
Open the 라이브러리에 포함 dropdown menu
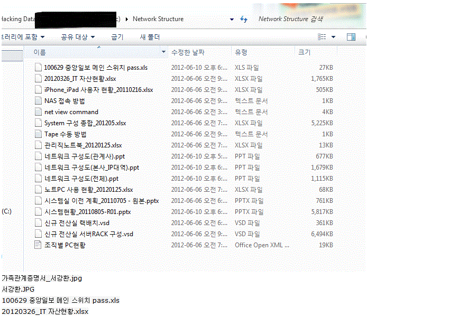23,37
